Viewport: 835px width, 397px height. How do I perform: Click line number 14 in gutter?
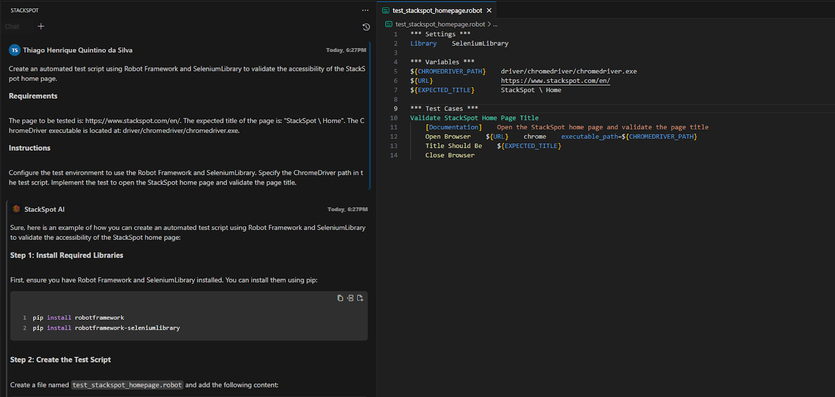click(x=393, y=155)
